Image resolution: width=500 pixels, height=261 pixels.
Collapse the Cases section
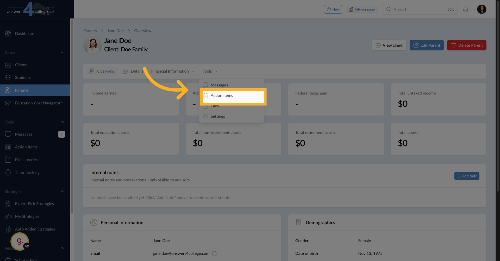tap(62, 52)
